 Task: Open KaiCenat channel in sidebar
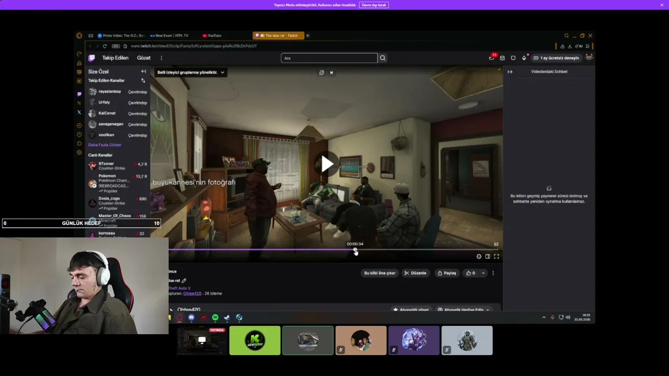point(118,113)
